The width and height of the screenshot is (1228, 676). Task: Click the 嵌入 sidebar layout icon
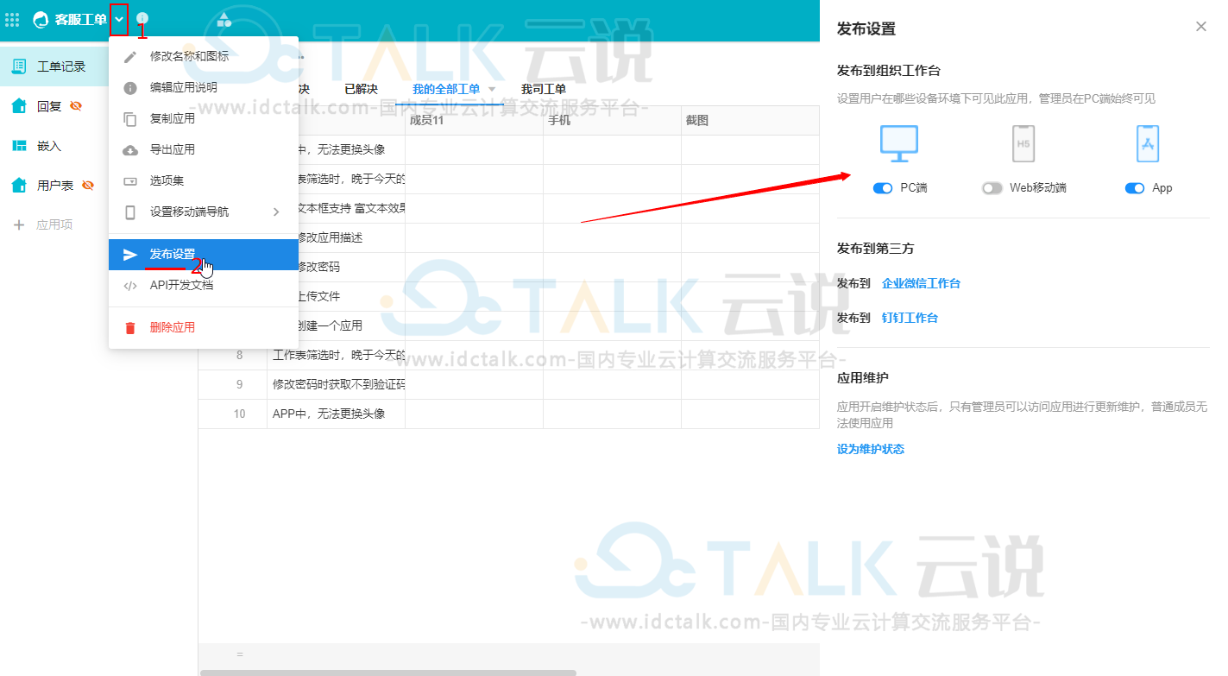(x=19, y=146)
